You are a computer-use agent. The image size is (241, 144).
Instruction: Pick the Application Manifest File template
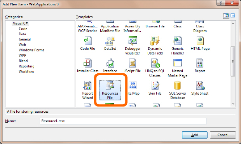click(x=110, y=27)
